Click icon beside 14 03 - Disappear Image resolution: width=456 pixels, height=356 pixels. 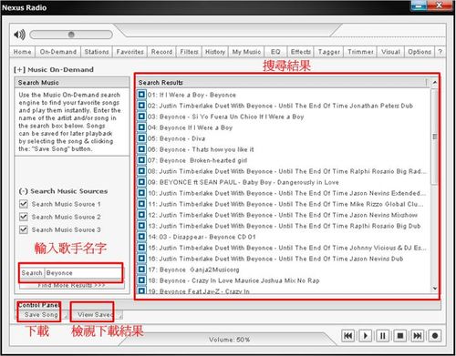[x=141, y=237]
